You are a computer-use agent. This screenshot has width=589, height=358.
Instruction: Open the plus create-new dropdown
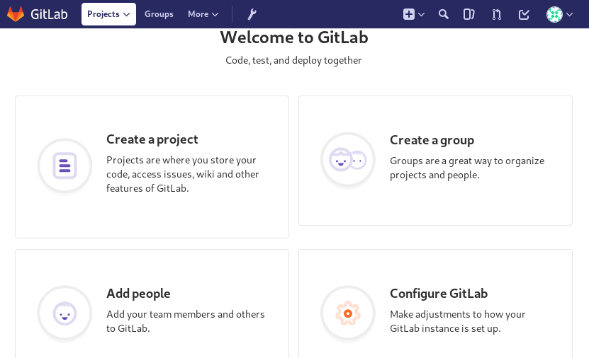414,14
